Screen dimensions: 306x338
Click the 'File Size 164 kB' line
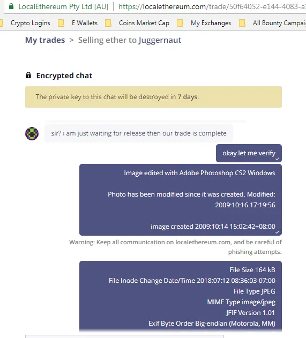[252, 270]
